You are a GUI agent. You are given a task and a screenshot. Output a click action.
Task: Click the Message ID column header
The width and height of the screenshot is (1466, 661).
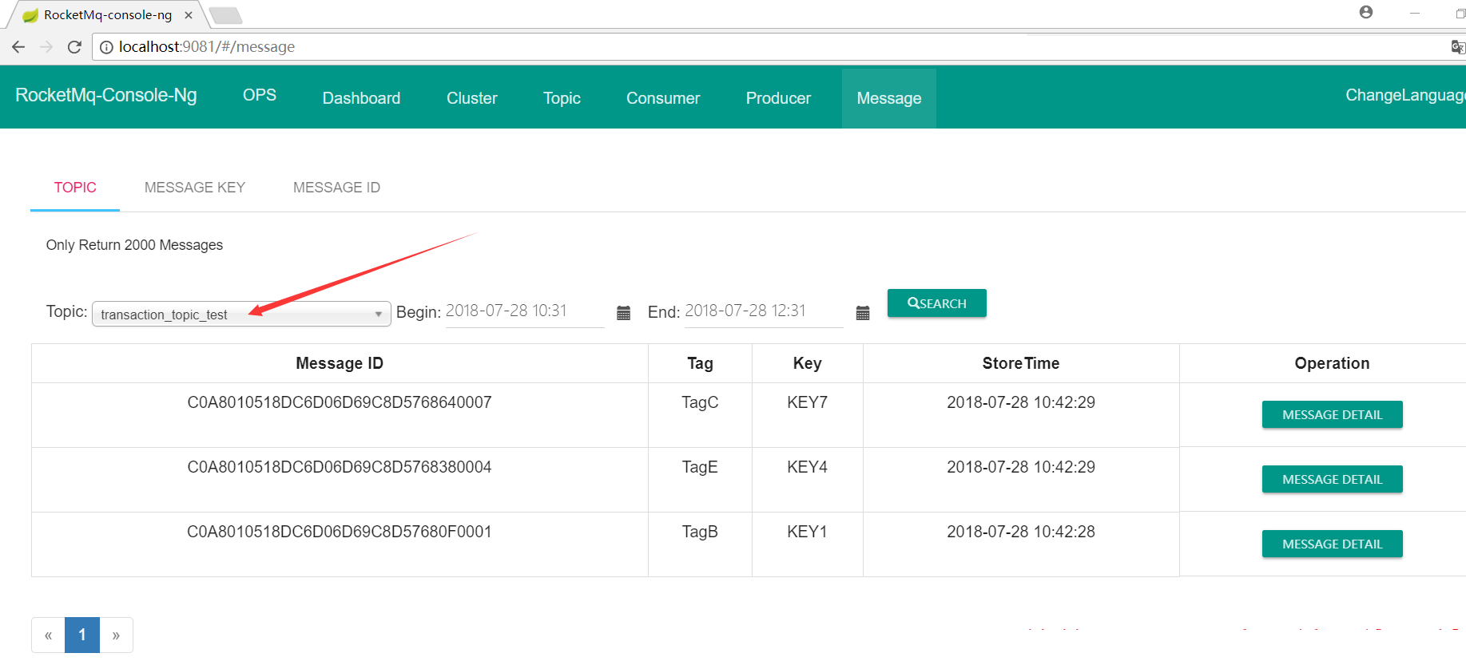[x=340, y=363]
